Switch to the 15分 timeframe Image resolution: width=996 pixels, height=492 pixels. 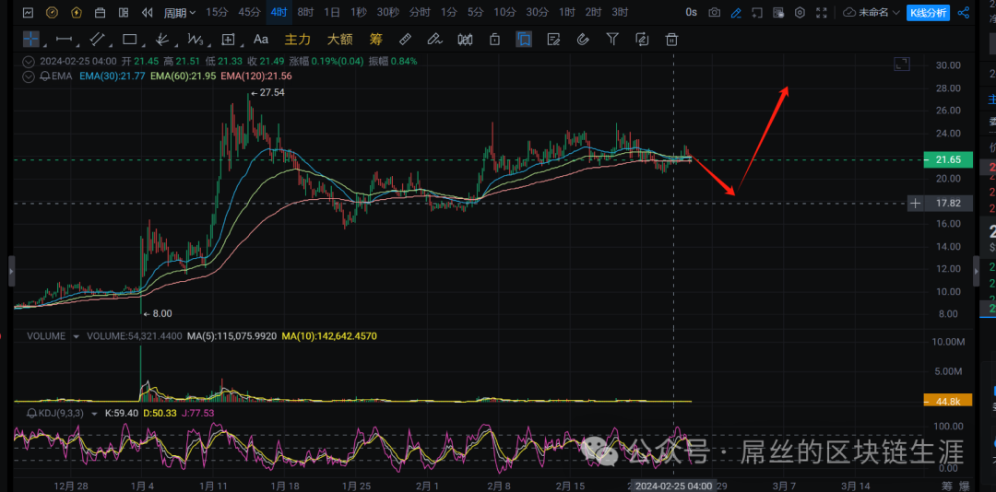[x=217, y=12]
